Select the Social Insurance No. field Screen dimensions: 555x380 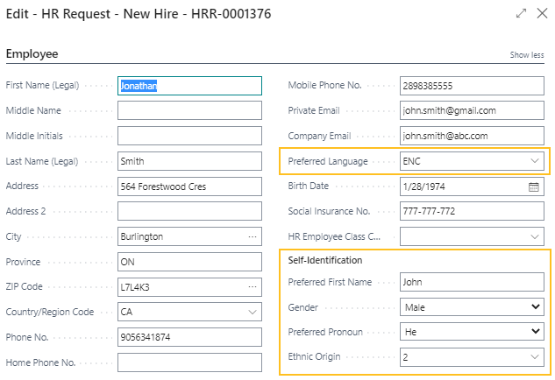pos(471,212)
